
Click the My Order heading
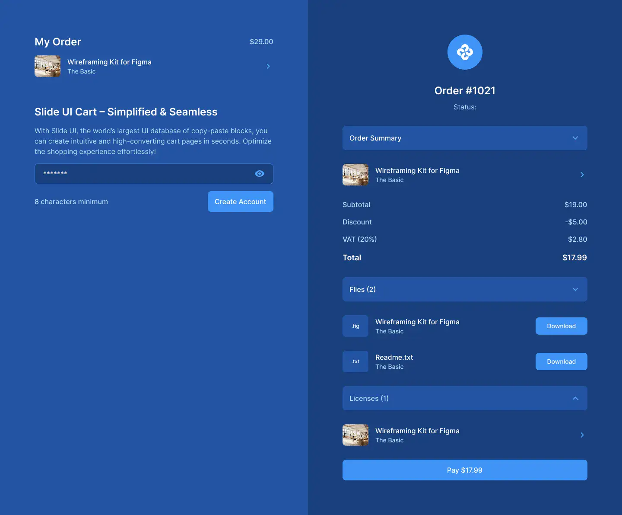(x=58, y=42)
